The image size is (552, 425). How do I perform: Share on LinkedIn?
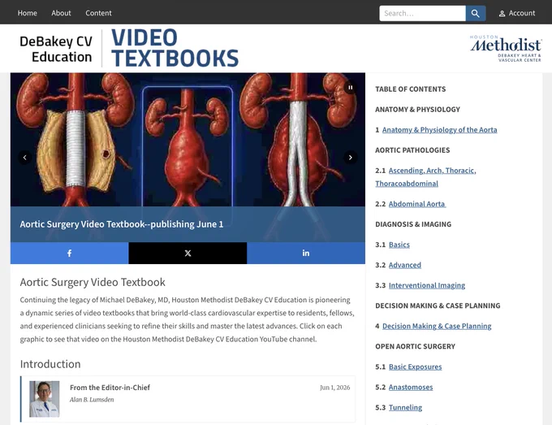coord(306,253)
